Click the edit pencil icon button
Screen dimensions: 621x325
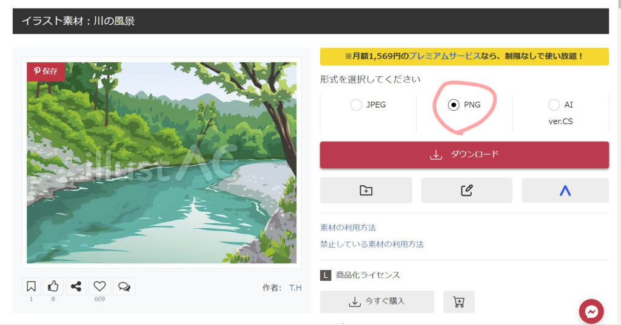coord(466,190)
